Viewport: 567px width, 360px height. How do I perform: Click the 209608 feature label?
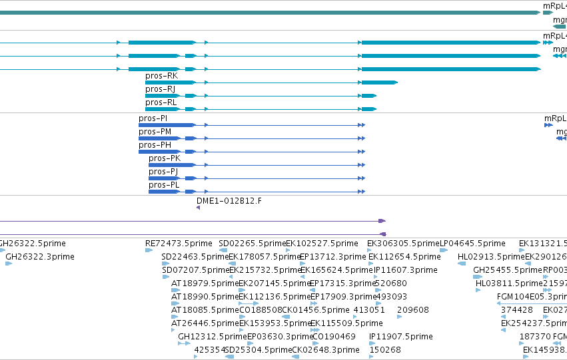coord(413,311)
